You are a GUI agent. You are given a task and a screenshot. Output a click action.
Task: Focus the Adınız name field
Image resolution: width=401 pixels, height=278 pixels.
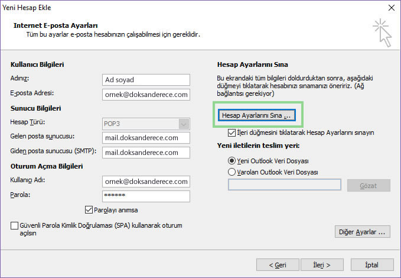pyautogui.click(x=146, y=80)
